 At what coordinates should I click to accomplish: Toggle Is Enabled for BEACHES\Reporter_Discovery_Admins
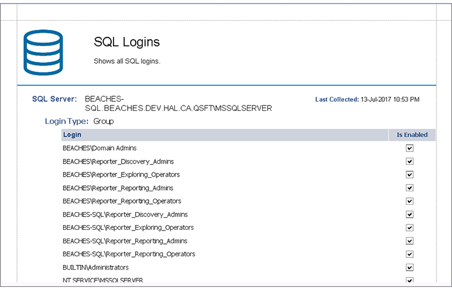click(410, 161)
